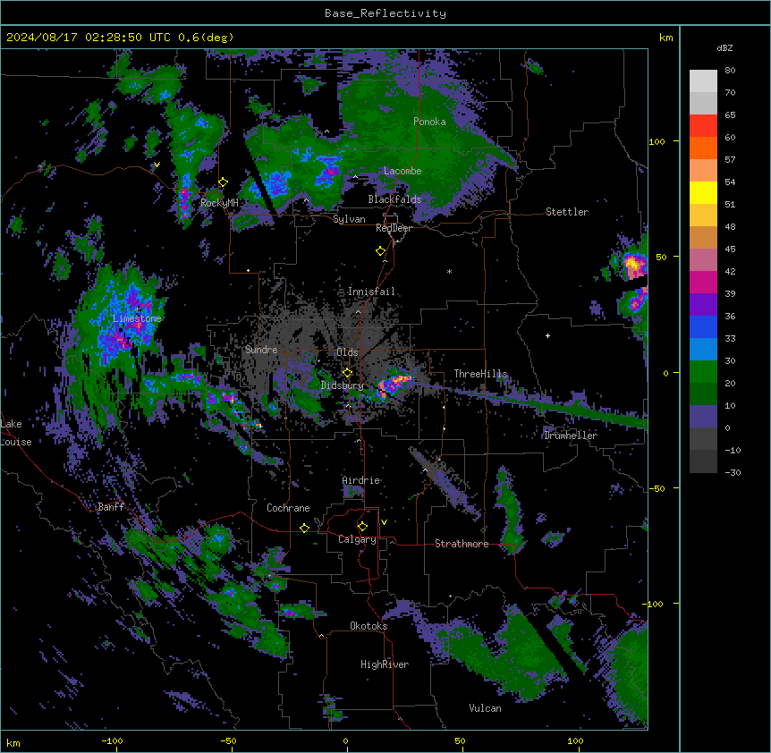Select the RedDeer city label
The width and height of the screenshot is (771, 753).
[x=394, y=228]
